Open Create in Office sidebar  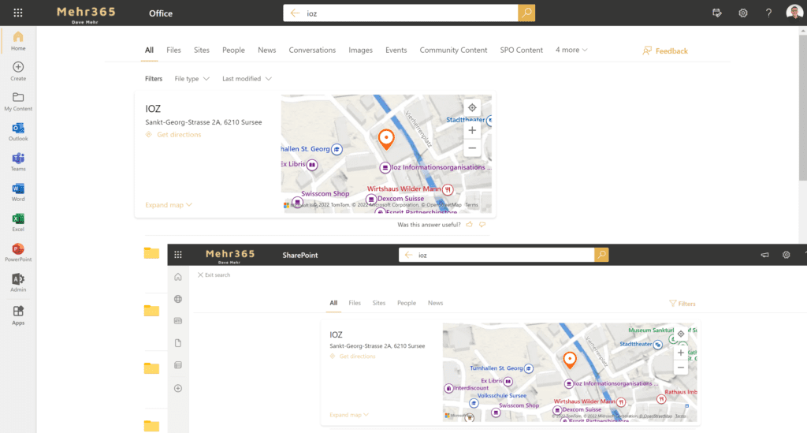click(x=18, y=71)
